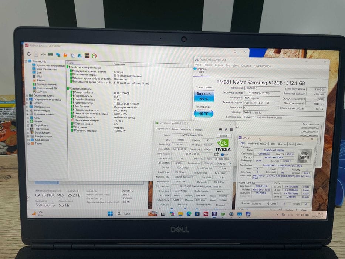The image size is (345, 259).
Task: Select Суммарная информация in the AIDA64 tree
Action: pyautogui.click(x=48, y=65)
